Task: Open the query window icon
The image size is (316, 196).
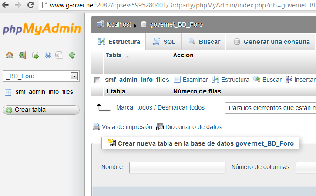Action: click(35, 55)
